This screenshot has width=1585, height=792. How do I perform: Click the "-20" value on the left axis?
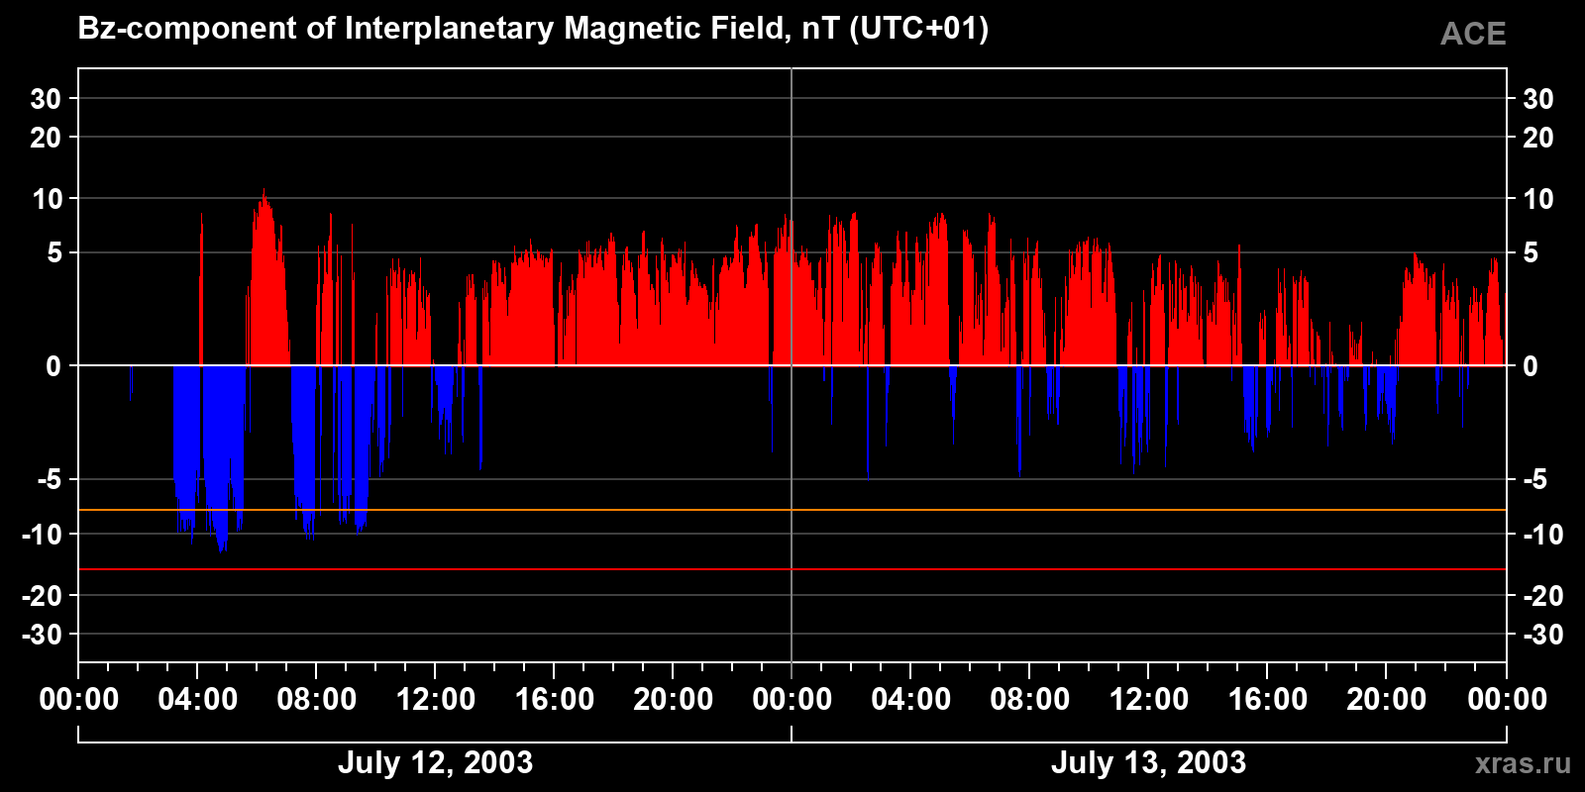click(42, 596)
